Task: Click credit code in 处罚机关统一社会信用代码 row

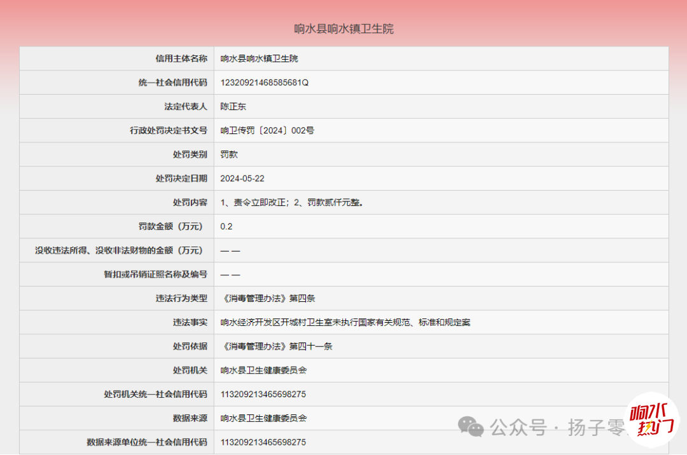Action: [263, 394]
